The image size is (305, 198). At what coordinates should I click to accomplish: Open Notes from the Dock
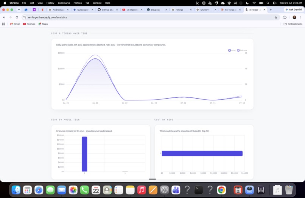[x=130, y=190]
